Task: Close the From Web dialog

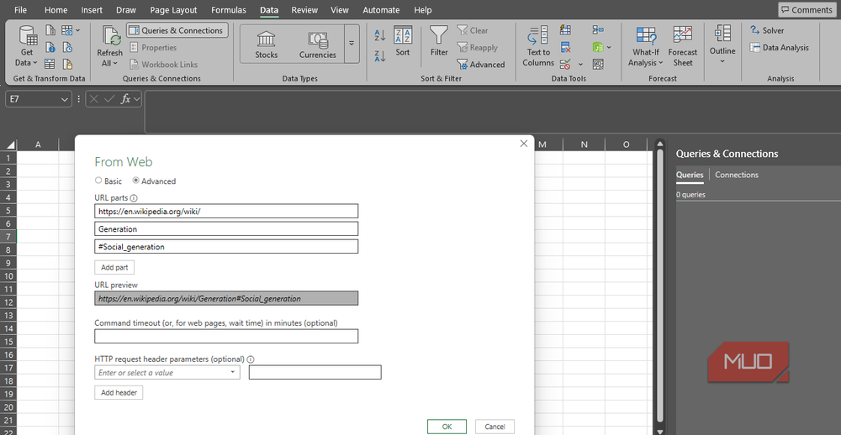Action: pos(524,144)
